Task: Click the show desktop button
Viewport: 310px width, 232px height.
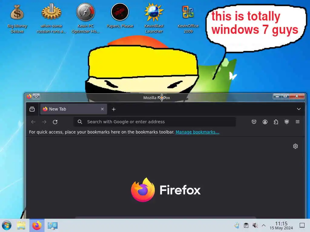Action: point(302,225)
